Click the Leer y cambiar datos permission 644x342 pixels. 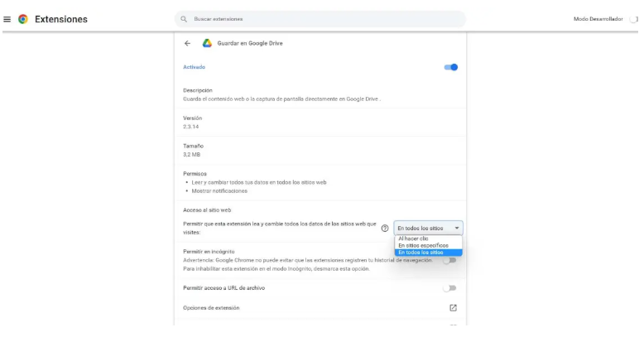pos(259,182)
